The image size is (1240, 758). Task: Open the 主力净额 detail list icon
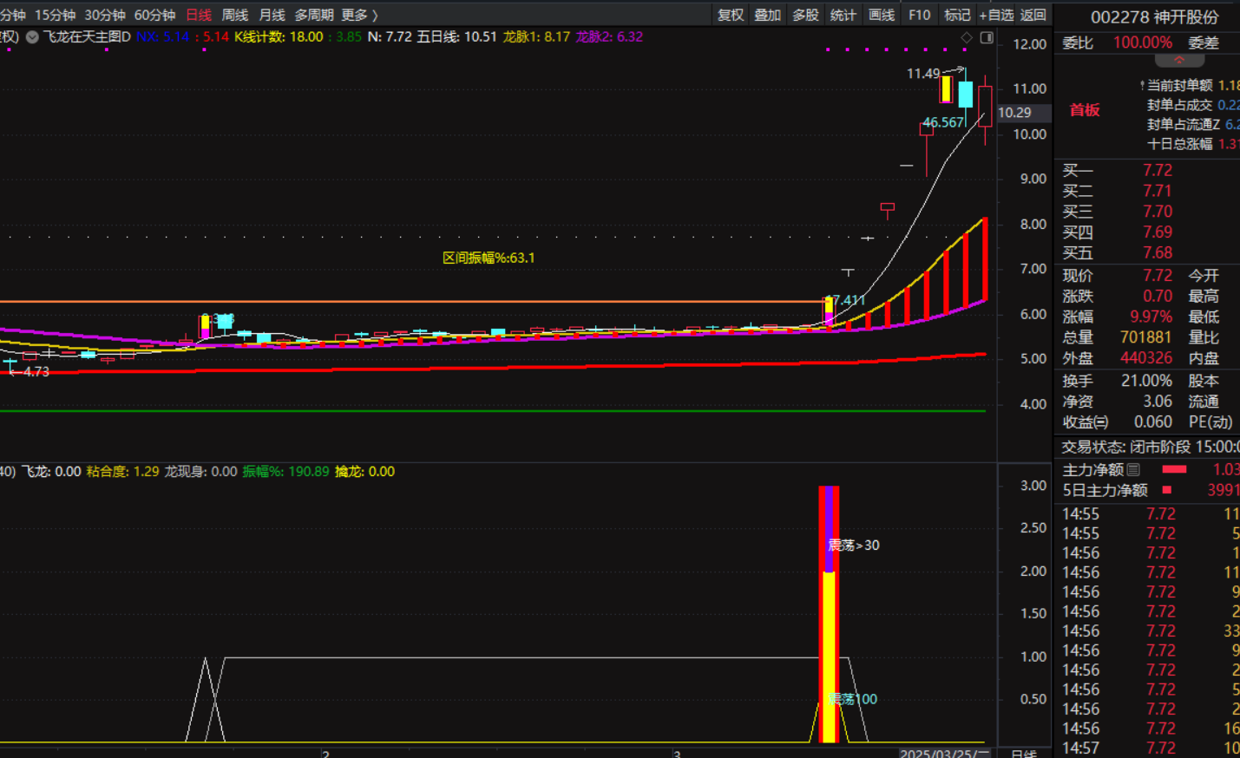click(1133, 470)
